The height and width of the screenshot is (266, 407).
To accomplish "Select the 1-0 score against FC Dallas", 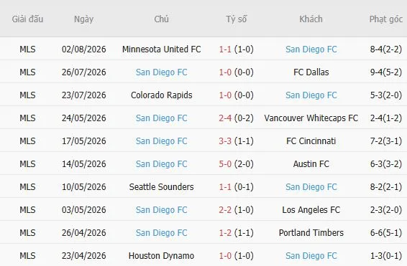I will 225,72.
